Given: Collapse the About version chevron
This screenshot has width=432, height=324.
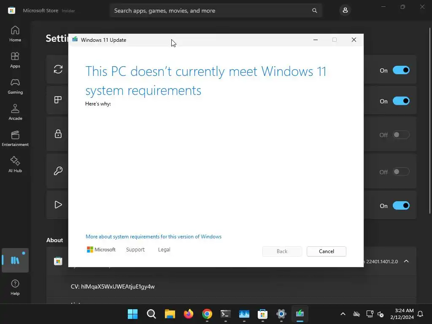Looking at the screenshot, I should (406, 261).
